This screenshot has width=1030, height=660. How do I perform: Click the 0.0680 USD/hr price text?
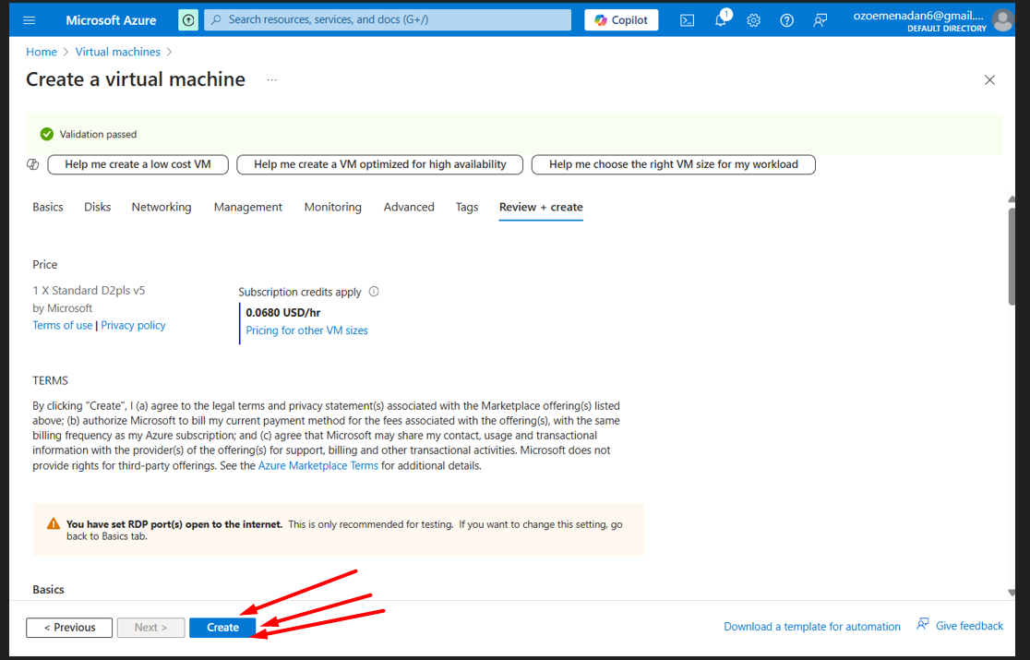(283, 313)
